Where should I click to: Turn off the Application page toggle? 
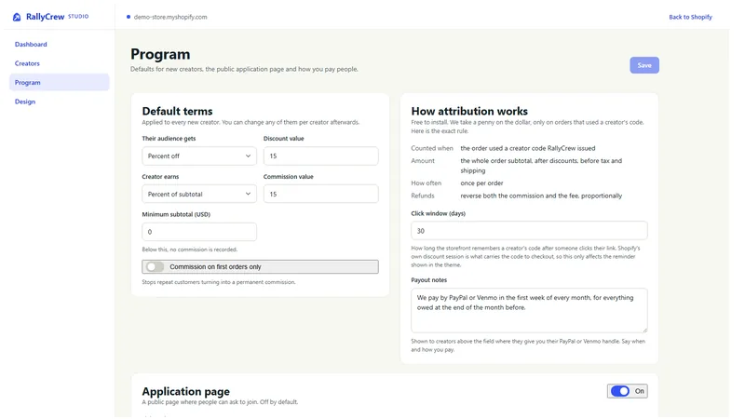coord(627,391)
